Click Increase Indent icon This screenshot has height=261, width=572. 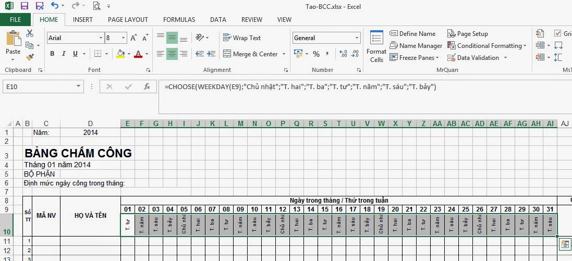pyautogui.click(x=211, y=54)
